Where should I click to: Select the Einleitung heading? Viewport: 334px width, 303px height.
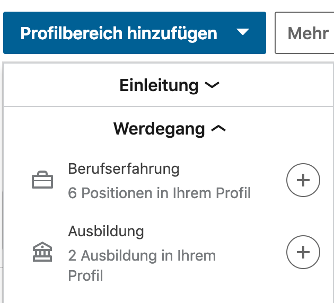(159, 85)
